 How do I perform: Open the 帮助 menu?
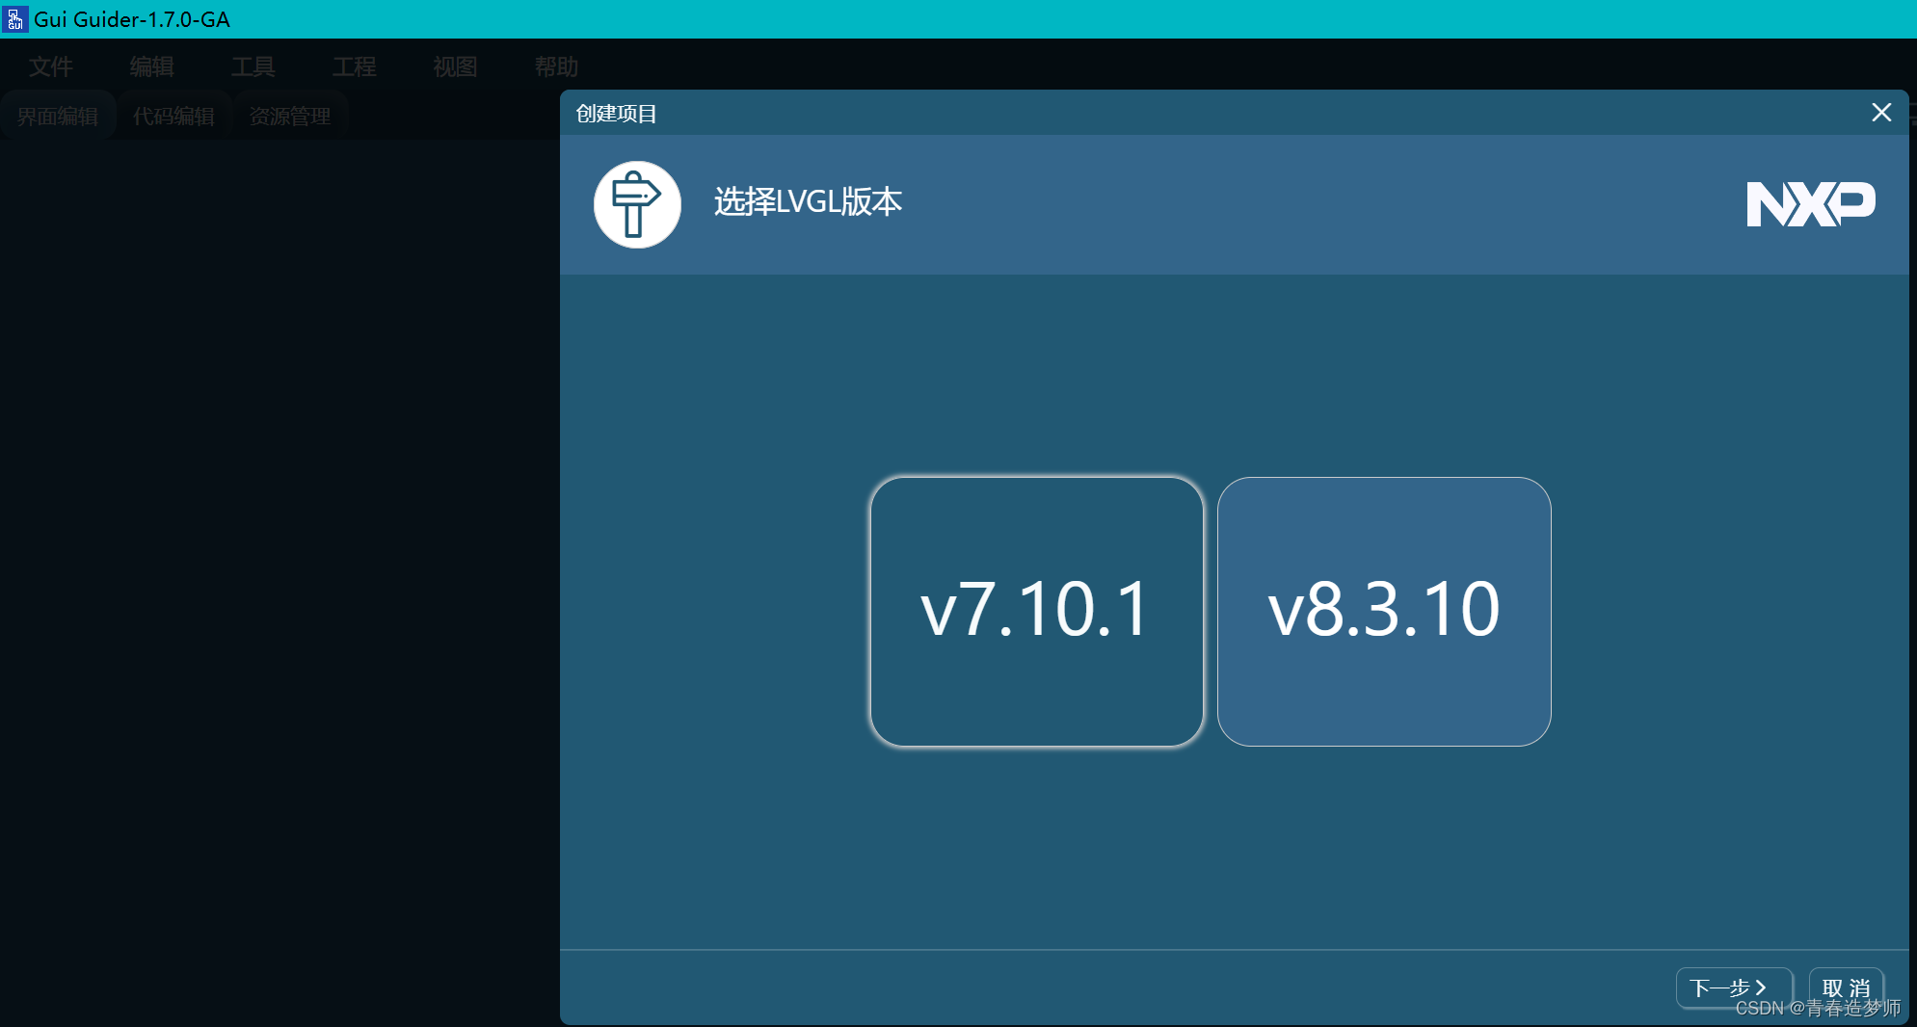click(x=557, y=66)
